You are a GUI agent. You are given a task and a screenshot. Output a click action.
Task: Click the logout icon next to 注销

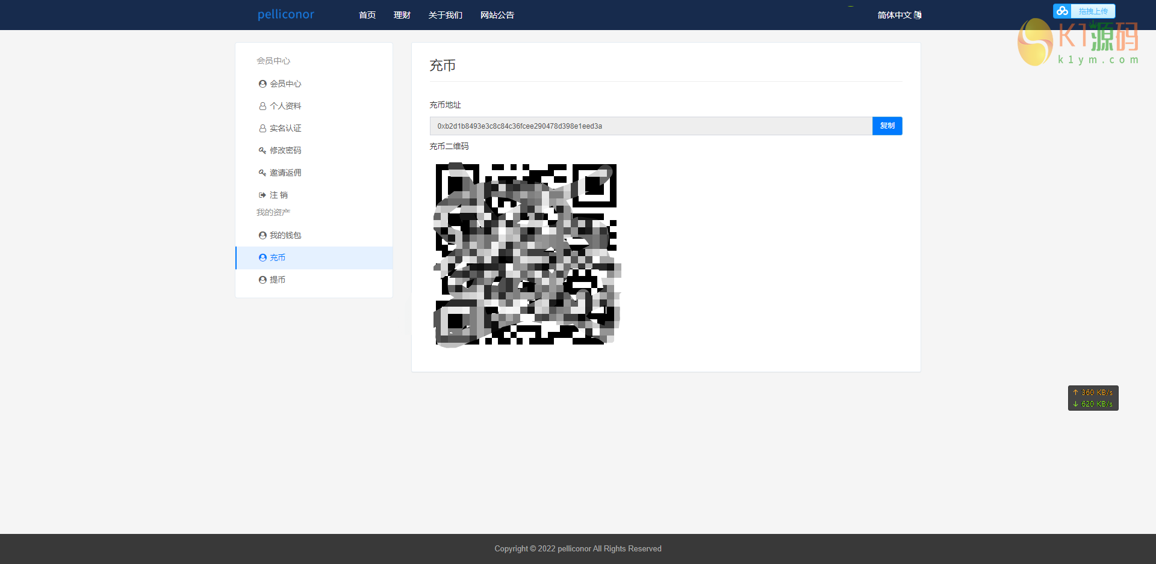[263, 195]
